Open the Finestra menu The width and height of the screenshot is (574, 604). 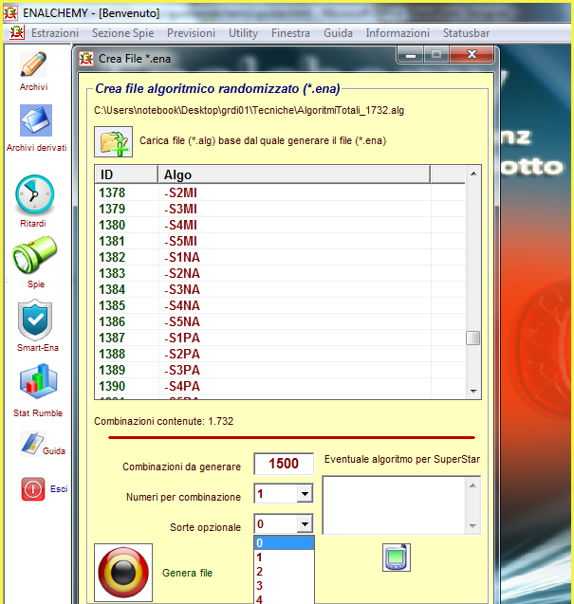290,33
